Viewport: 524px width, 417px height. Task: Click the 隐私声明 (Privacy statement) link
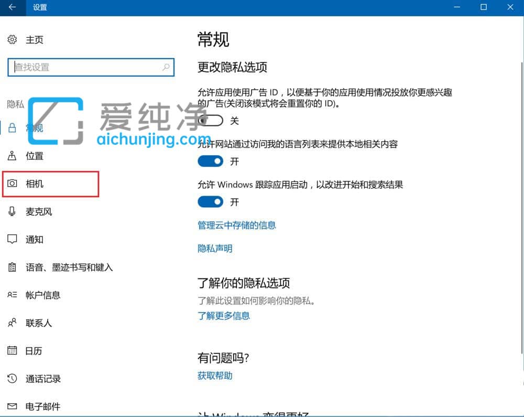tap(214, 248)
